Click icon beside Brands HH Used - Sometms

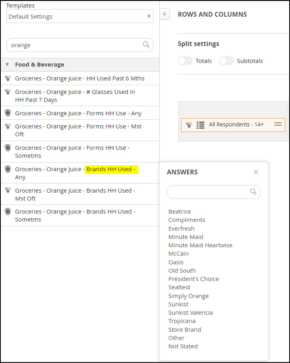pos(8,211)
